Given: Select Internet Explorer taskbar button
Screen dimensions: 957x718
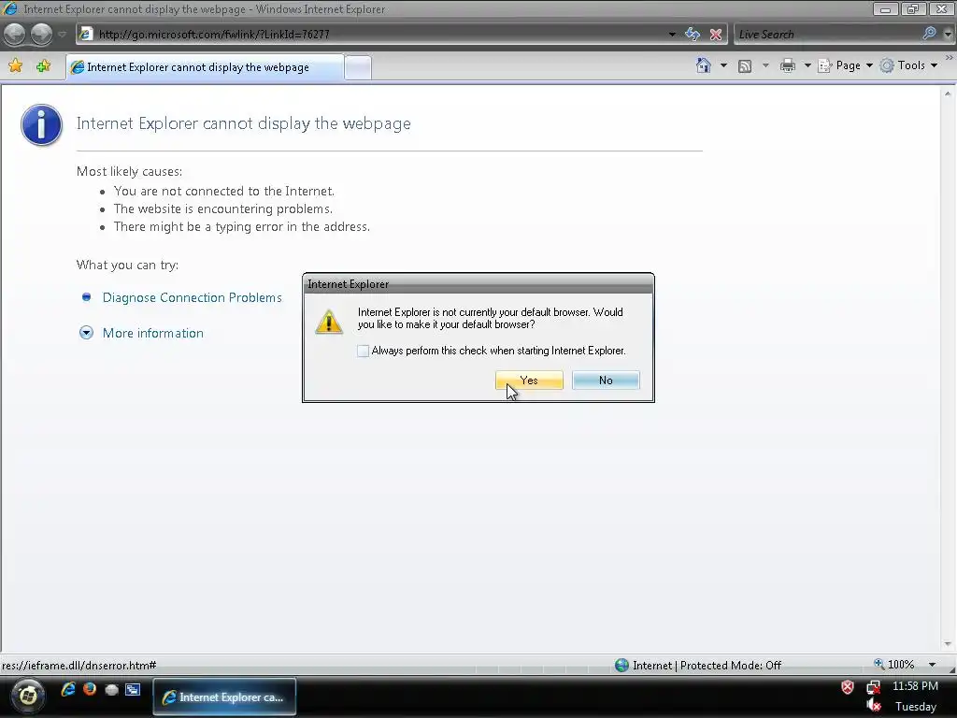Looking at the screenshot, I should [224, 696].
